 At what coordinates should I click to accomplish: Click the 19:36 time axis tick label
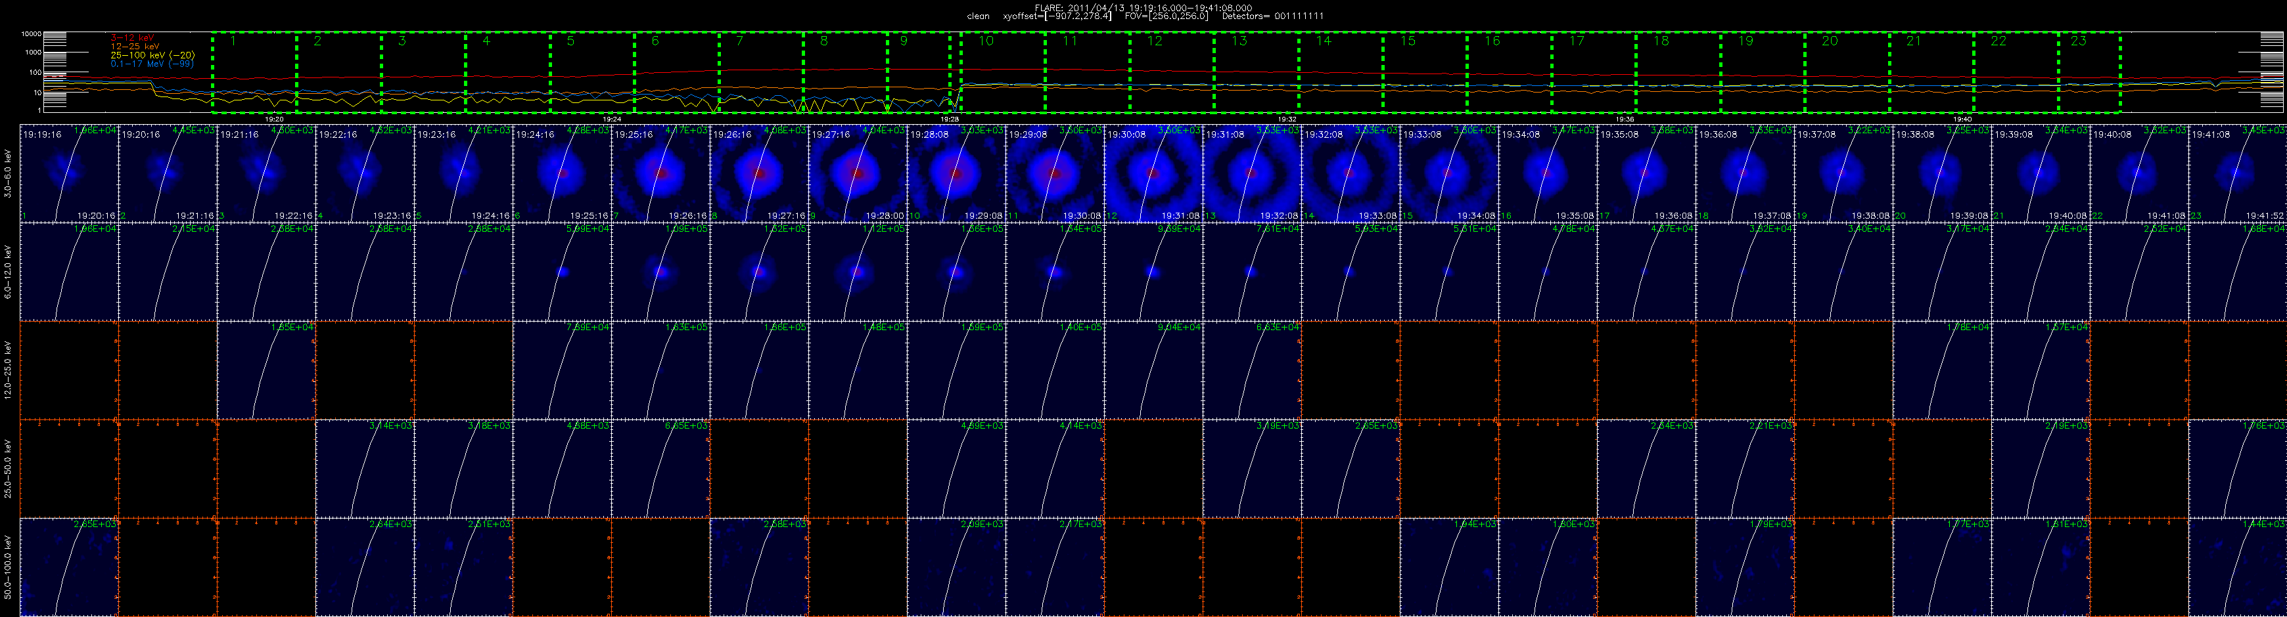1624,119
